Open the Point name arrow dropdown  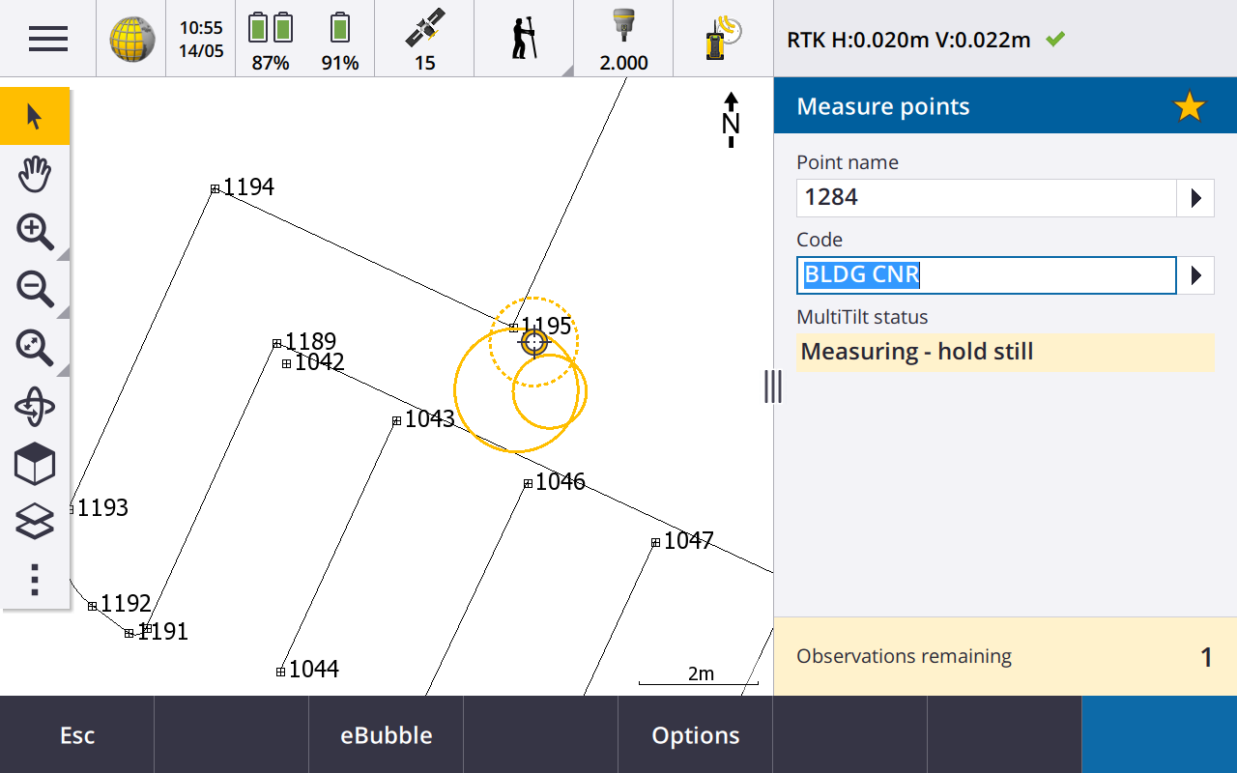pyautogui.click(x=1195, y=198)
